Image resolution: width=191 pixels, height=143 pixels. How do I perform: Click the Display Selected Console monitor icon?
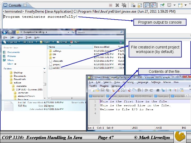click(x=169, y=5)
